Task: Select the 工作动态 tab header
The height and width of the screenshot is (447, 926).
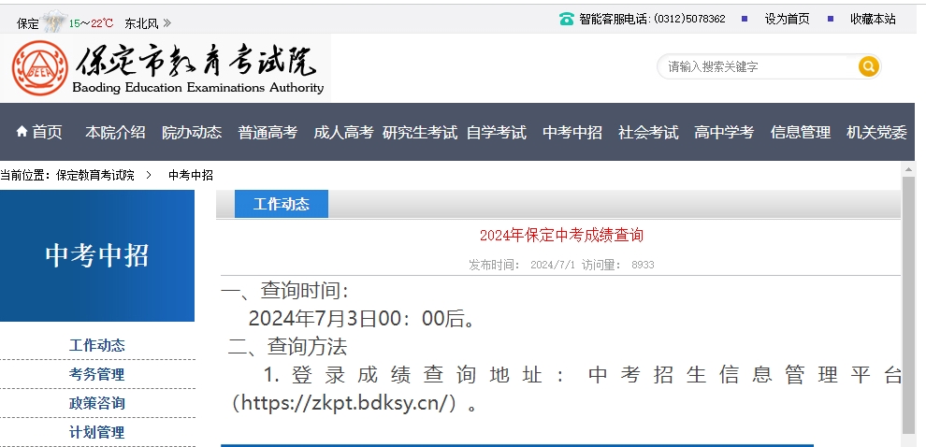Action: 282,204
